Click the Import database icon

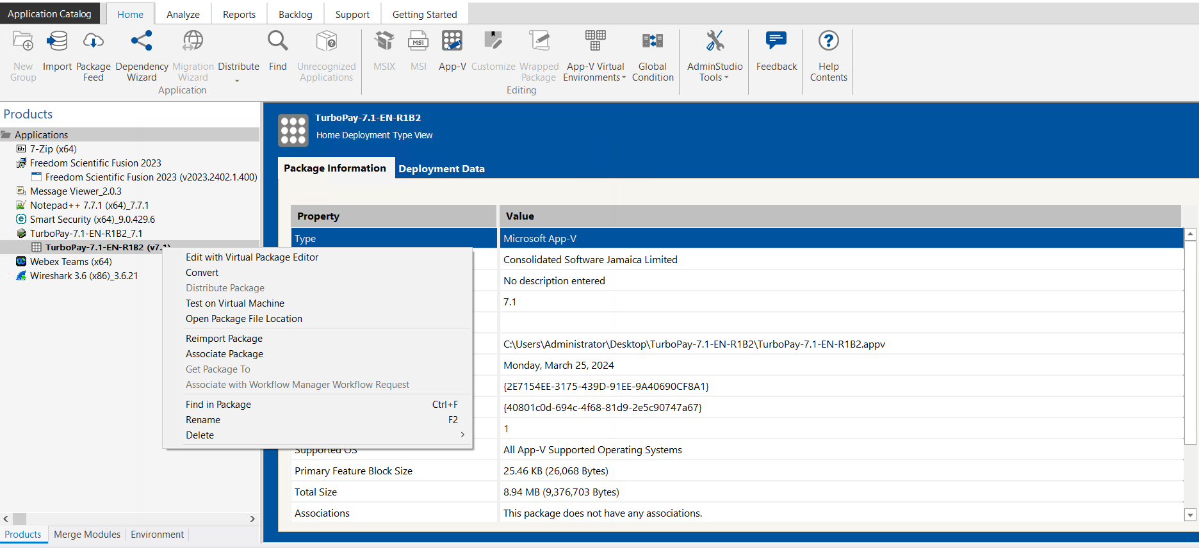57,42
